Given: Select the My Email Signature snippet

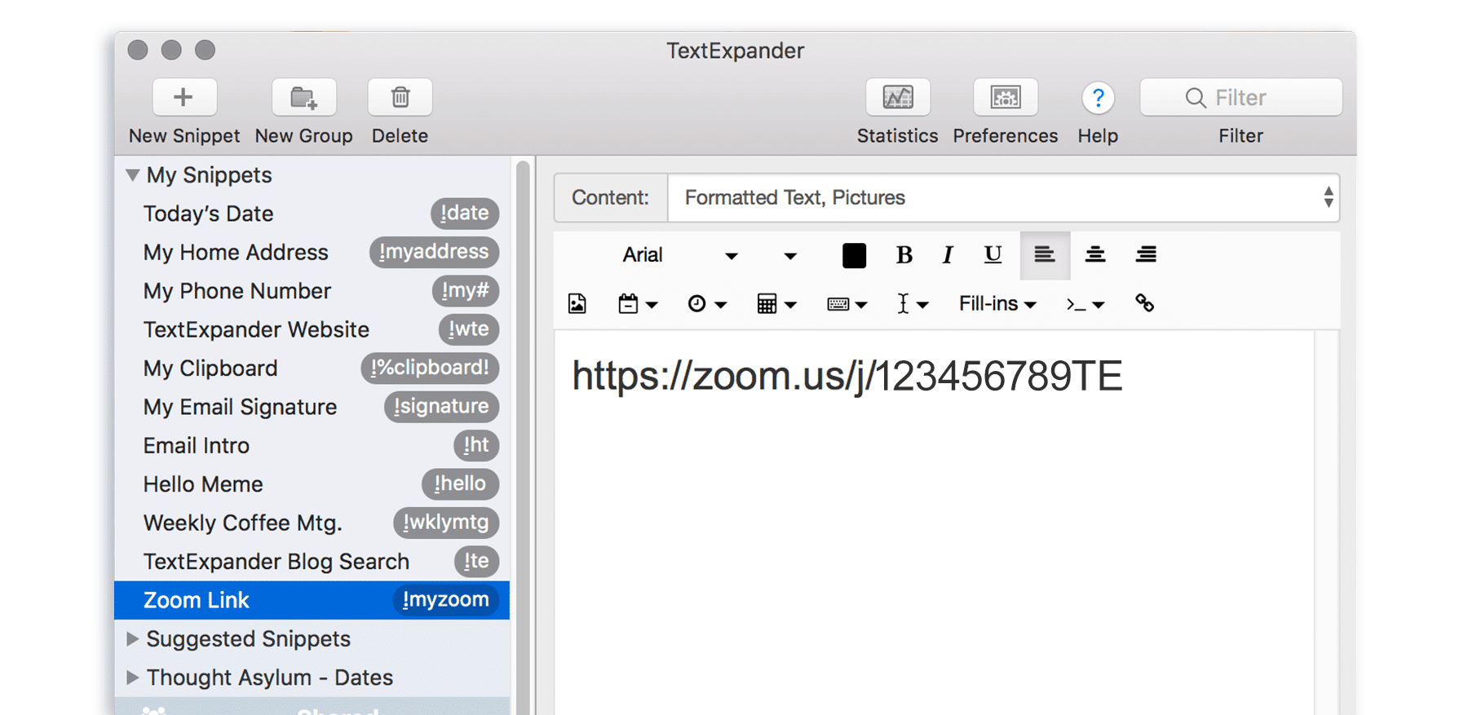Looking at the screenshot, I should pyautogui.click(x=312, y=407).
